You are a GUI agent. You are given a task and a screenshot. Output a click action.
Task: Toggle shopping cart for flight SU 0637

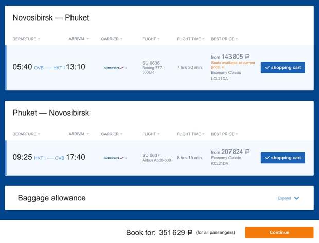click(x=282, y=158)
